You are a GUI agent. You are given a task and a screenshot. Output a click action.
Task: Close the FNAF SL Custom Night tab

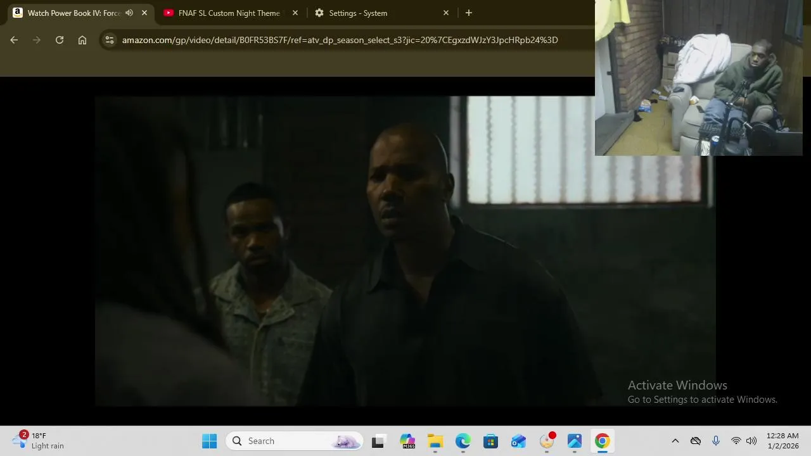pyautogui.click(x=295, y=13)
